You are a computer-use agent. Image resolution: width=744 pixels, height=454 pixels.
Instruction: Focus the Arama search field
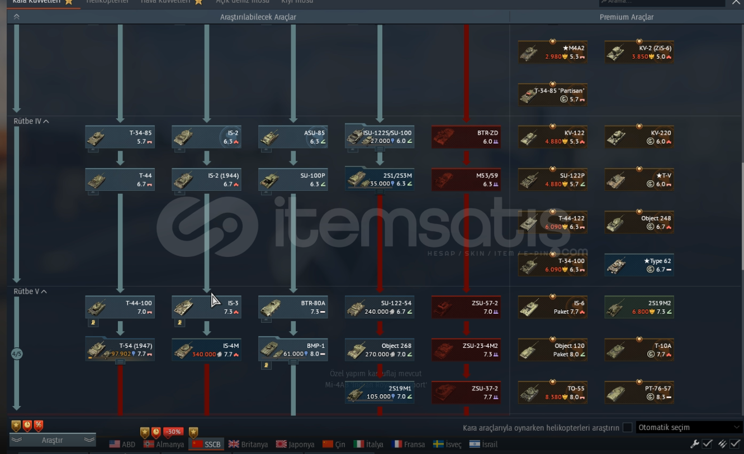(662, 3)
